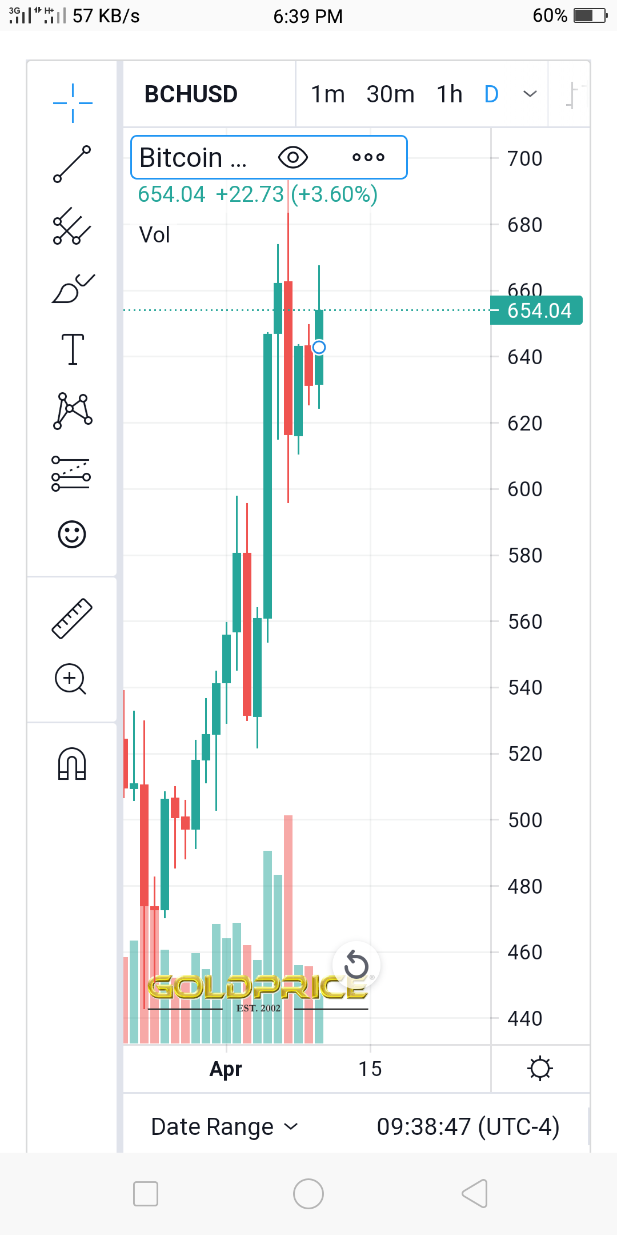Switch to the 30m timeframe

[390, 94]
